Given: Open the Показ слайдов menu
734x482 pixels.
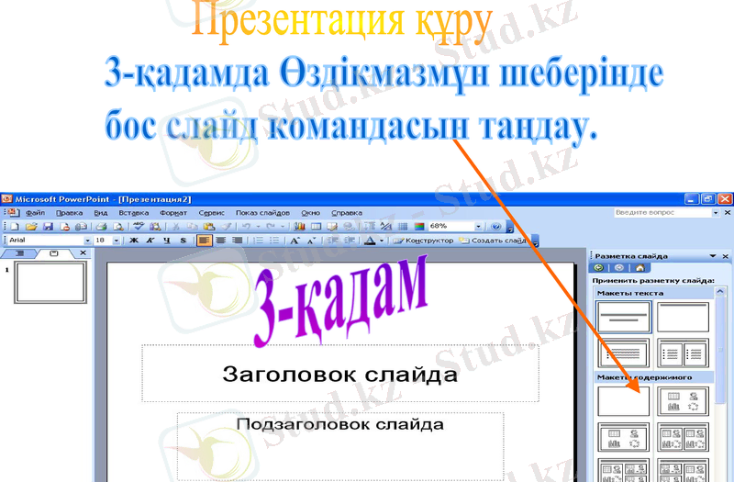Looking at the screenshot, I should pyautogui.click(x=262, y=213).
